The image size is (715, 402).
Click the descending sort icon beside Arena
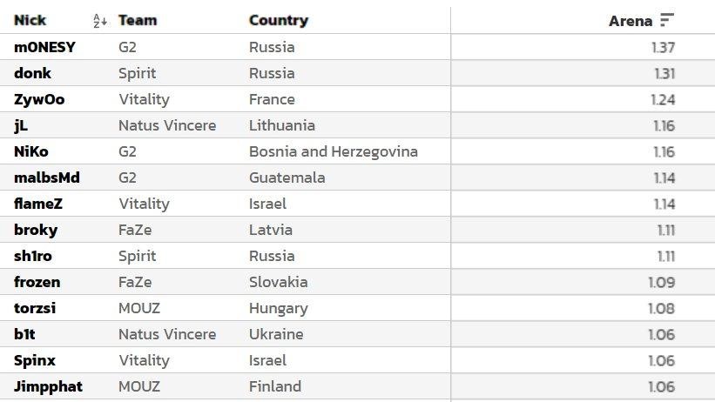point(667,20)
